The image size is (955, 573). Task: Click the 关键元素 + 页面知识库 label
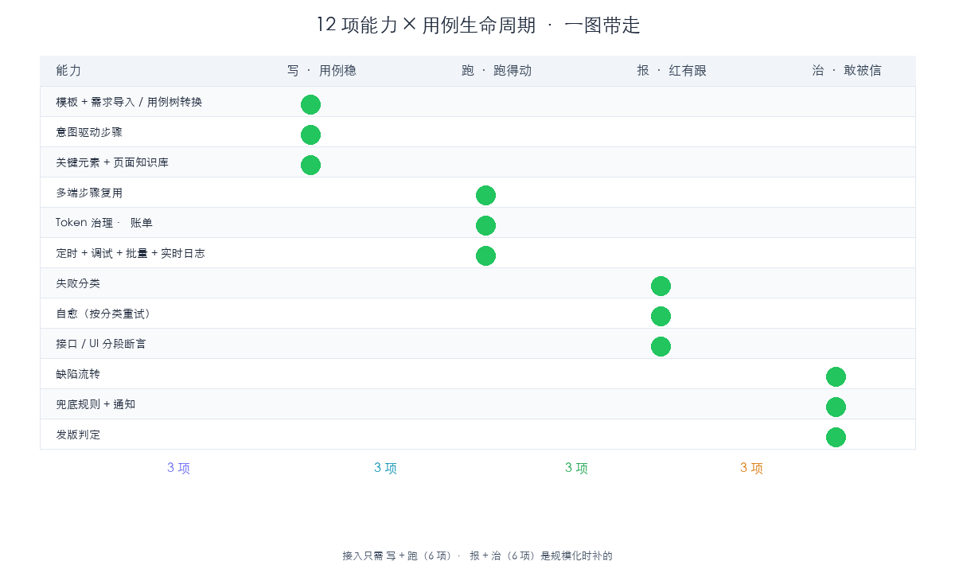[112, 162]
